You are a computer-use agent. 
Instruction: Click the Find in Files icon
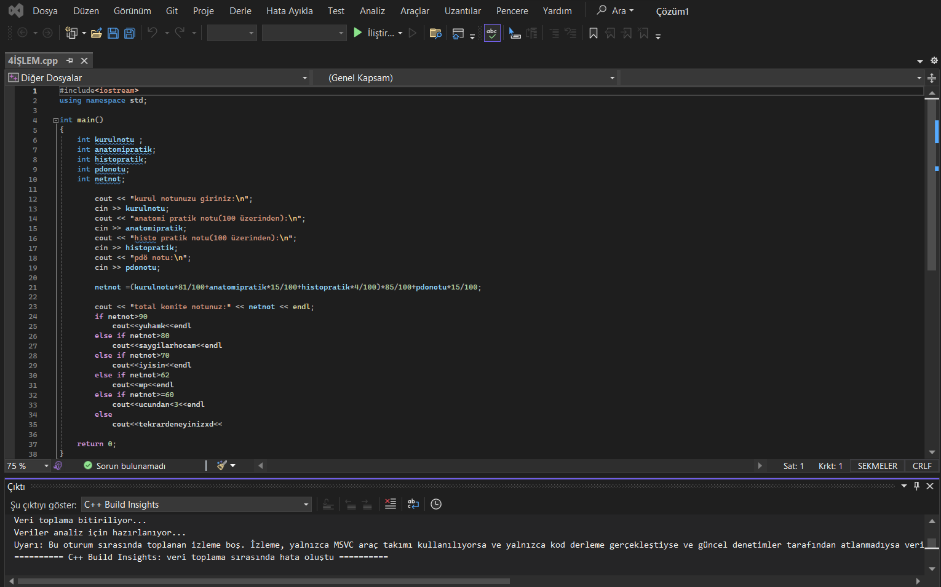(435, 33)
